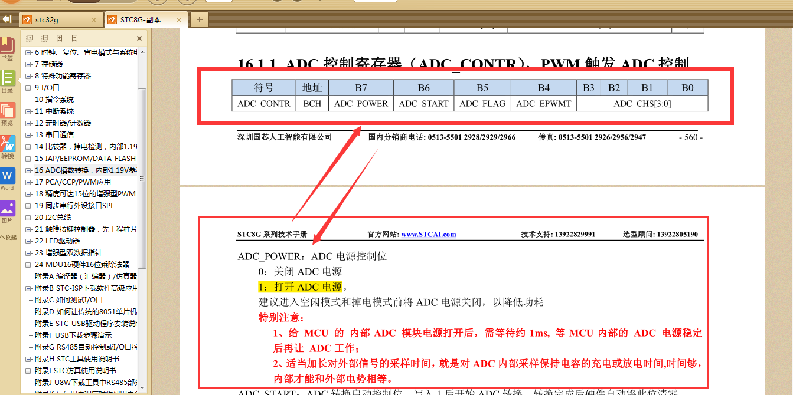Image resolution: width=793 pixels, height=395 pixels.
Task: Open outline entry 15 IAP/EEPROM/DATA-FLASH
Action: [85, 159]
